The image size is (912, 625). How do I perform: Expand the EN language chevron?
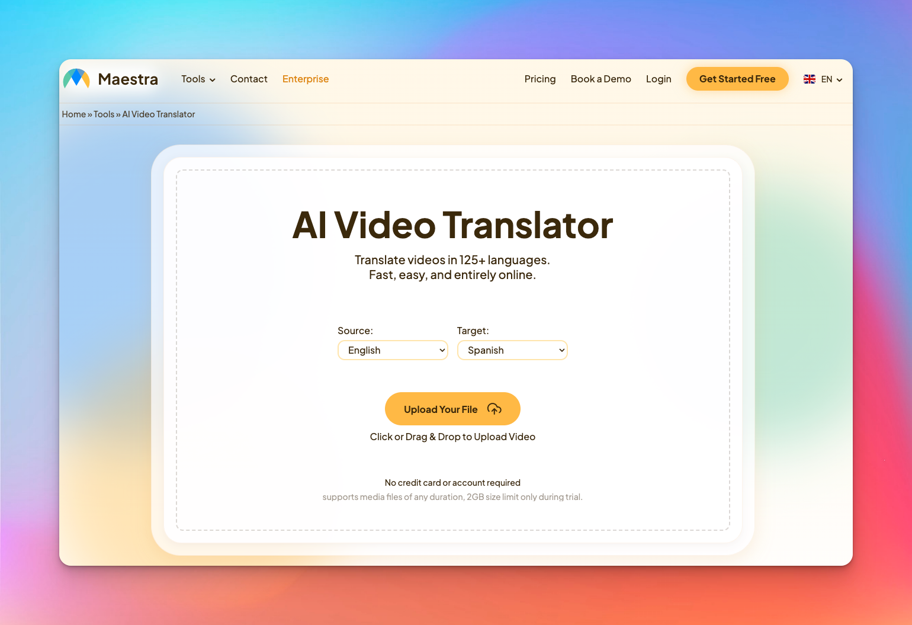pos(839,80)
